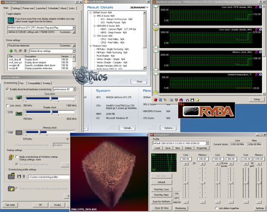Open the ATITool Profile dropdown
This screenshot has width=267, height=212.
207,143
